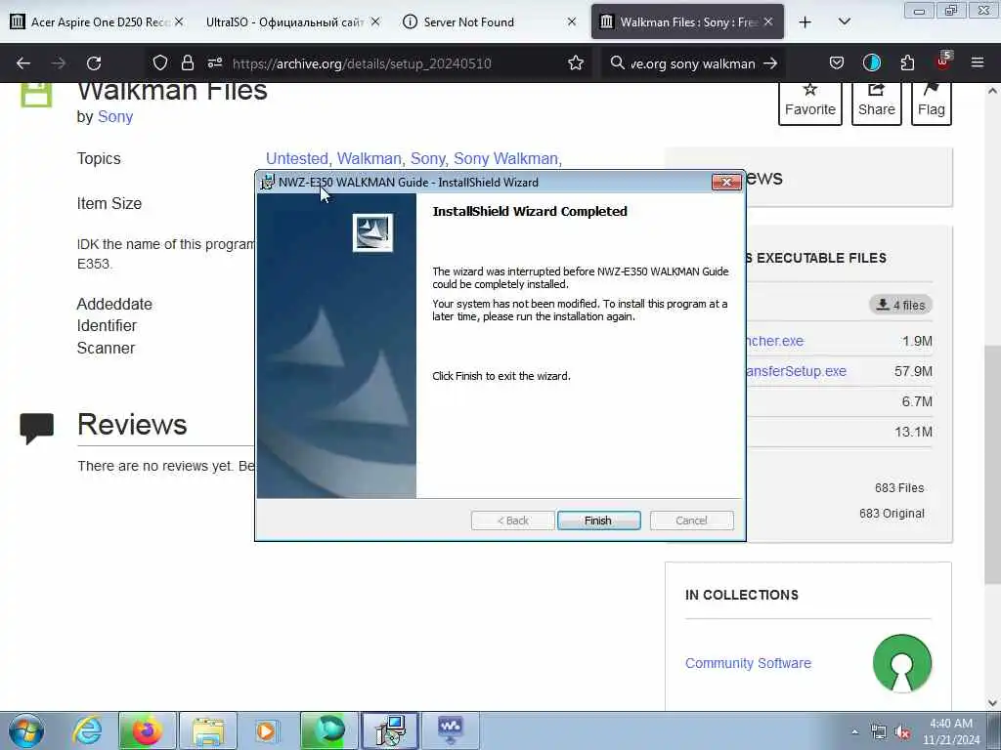The image size is (1001, 750).
Task: Click the green floppy software icon
Action: [x=36, y=94]
